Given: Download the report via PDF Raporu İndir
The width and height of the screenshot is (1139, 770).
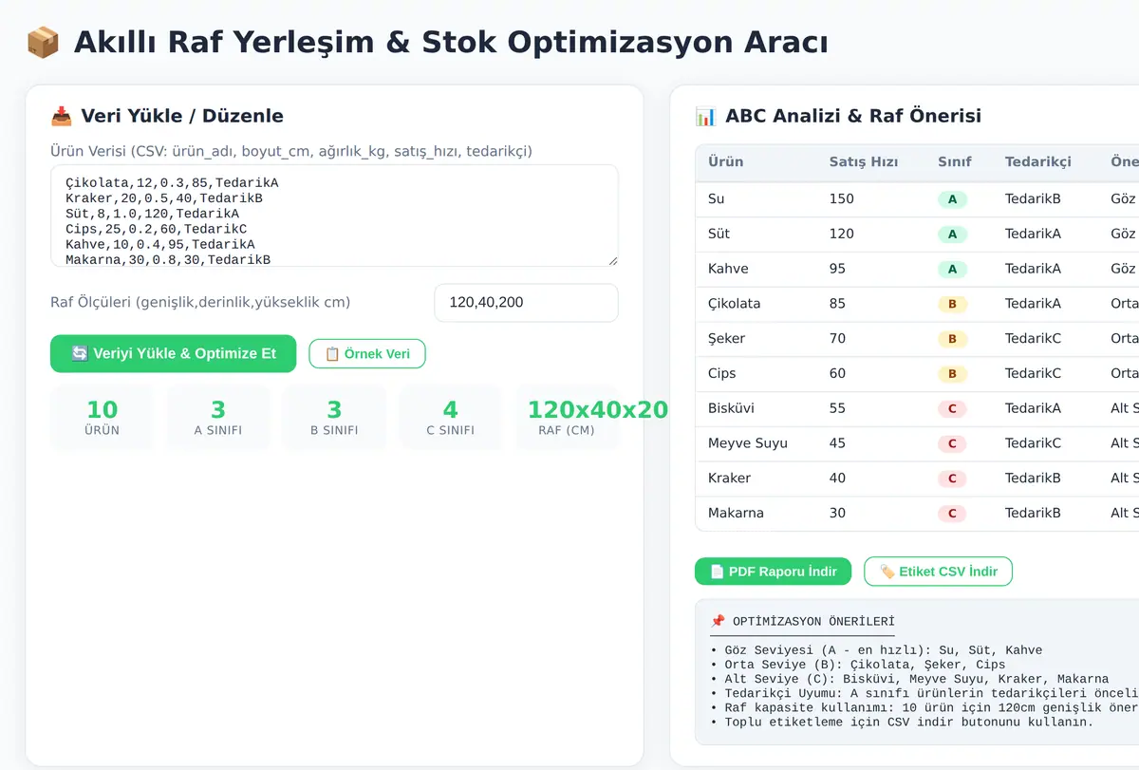Looking at the screenshot, I should [773, 572].
